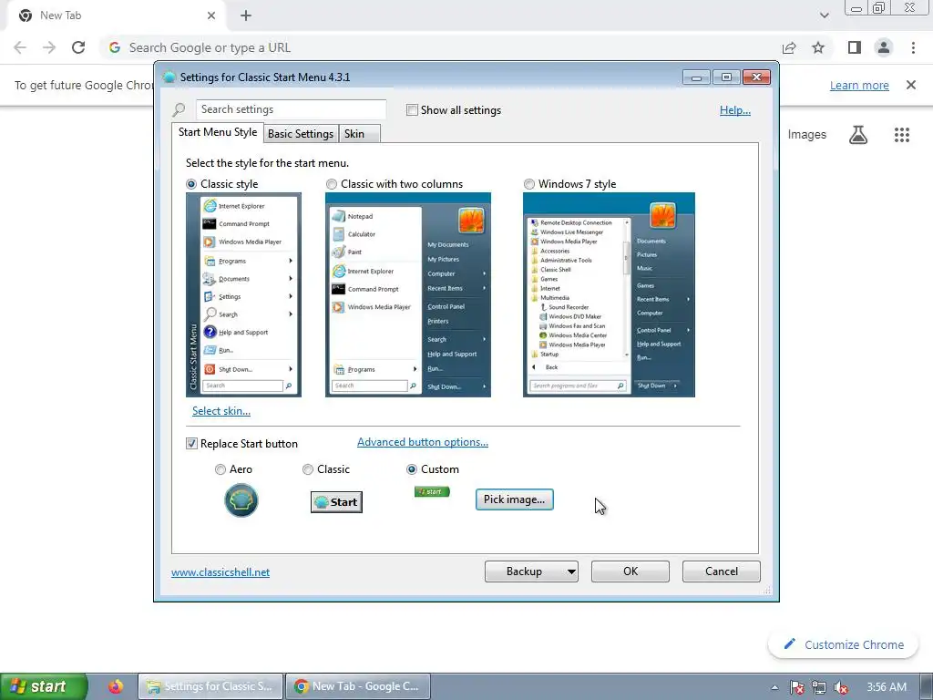Screen dimensions: 933x700
Task: Click the share page icon in Chrome
Action: [x=789, y=47]
